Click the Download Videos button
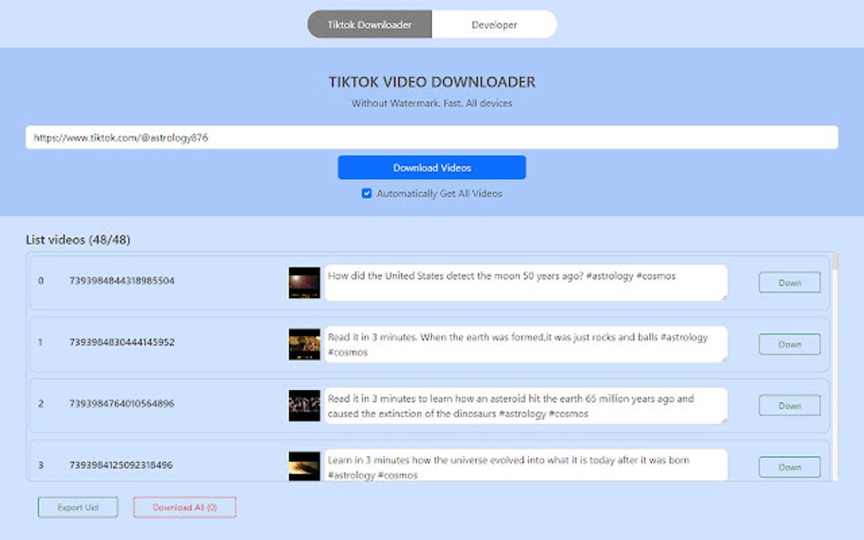The width and height of the screenshot is (864, 540). click(x=431, y=167)
